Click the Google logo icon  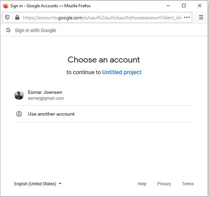8,30
